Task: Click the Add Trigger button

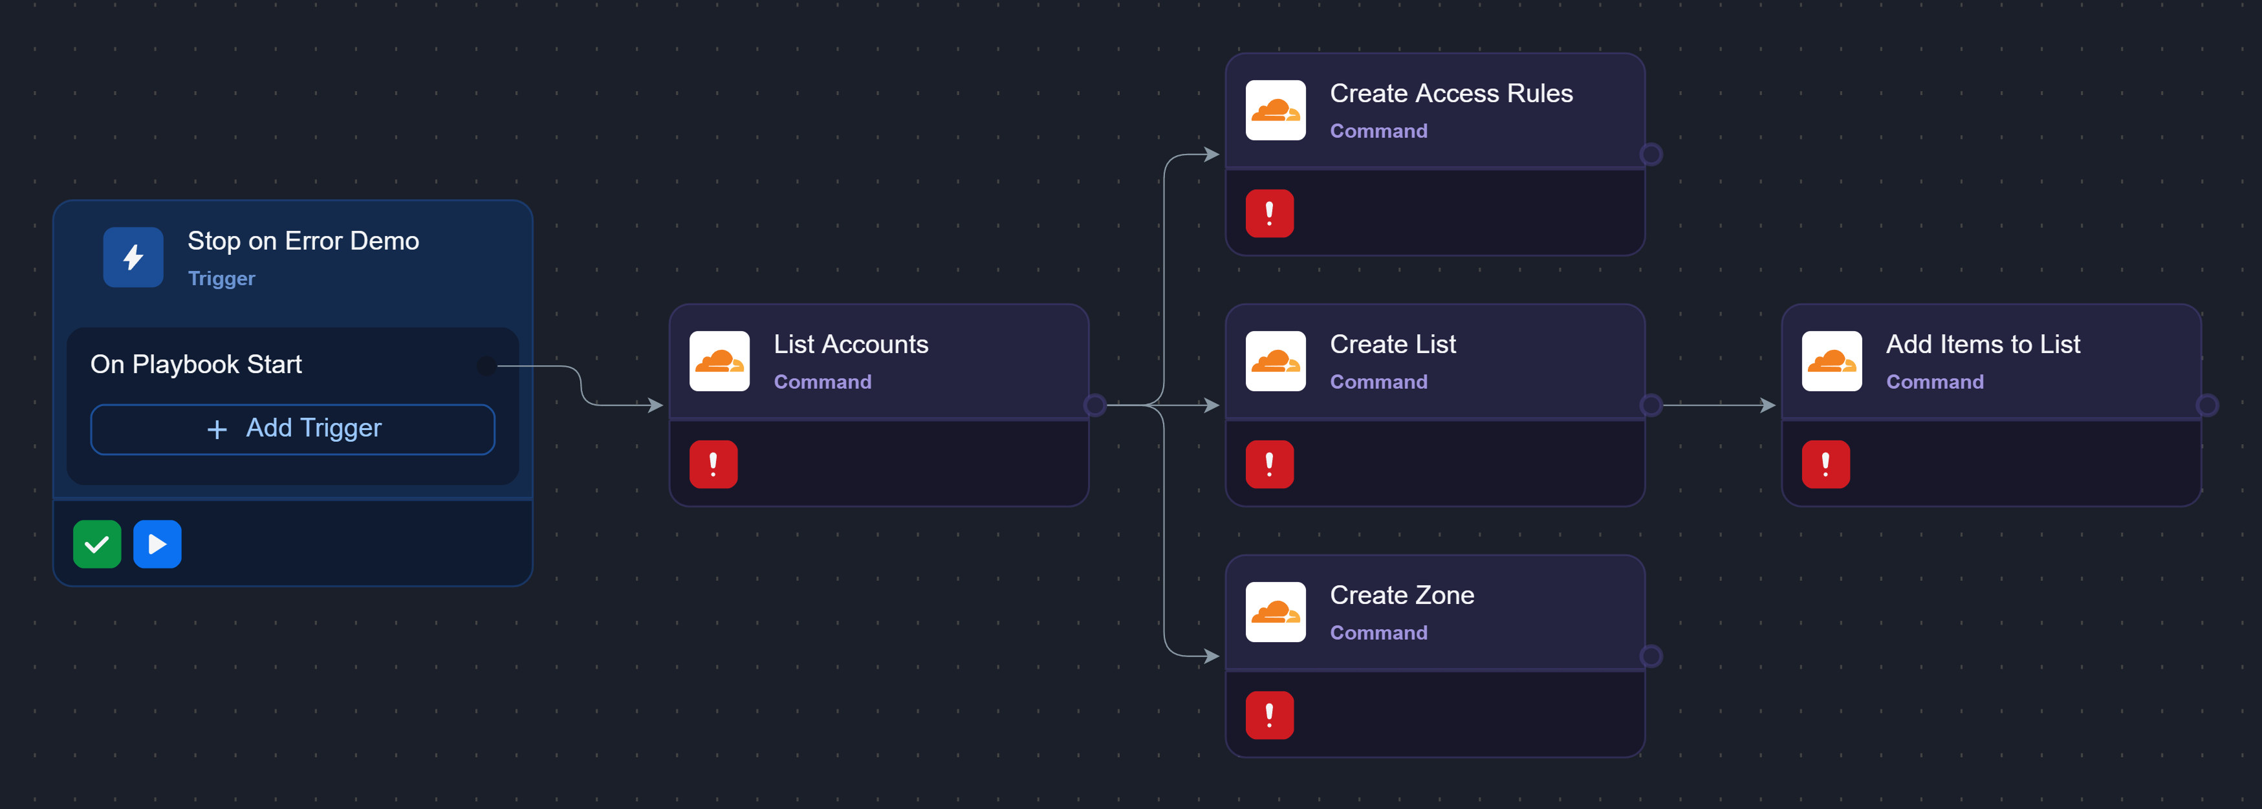Action: click(292, 429)
